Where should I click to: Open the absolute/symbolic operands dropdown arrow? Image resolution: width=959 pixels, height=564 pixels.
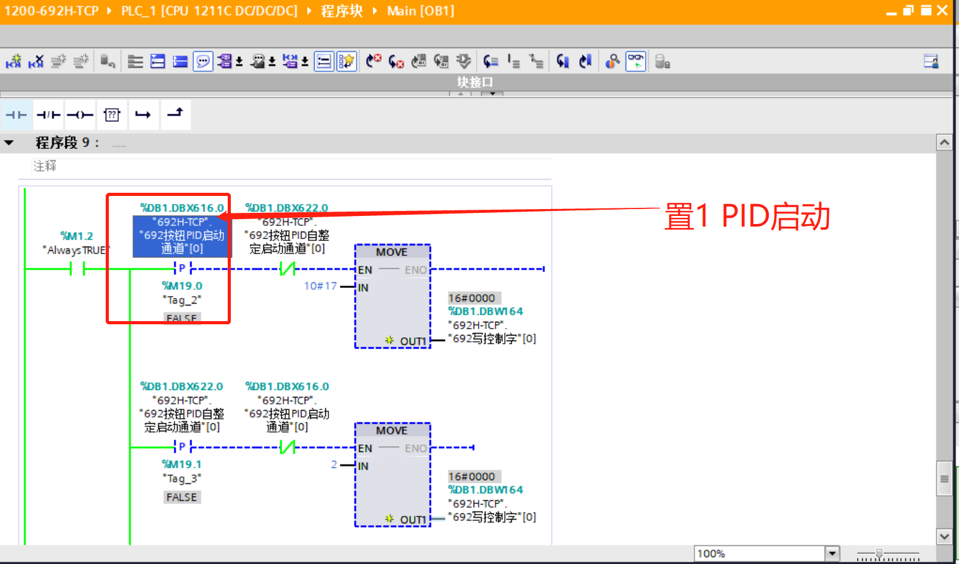click(240, 62)
